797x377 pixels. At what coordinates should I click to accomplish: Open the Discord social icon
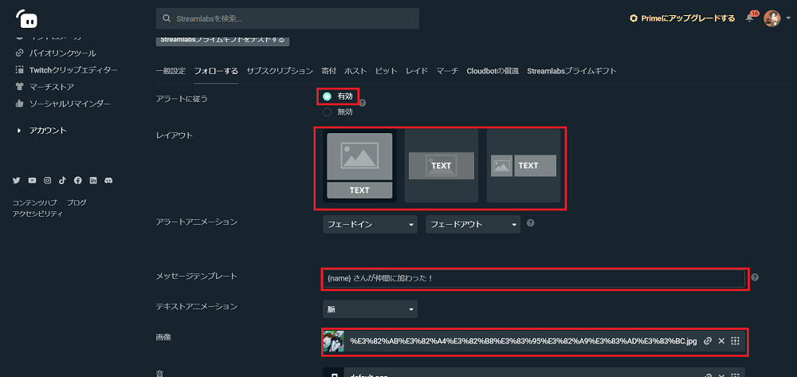tap(108, 180)
